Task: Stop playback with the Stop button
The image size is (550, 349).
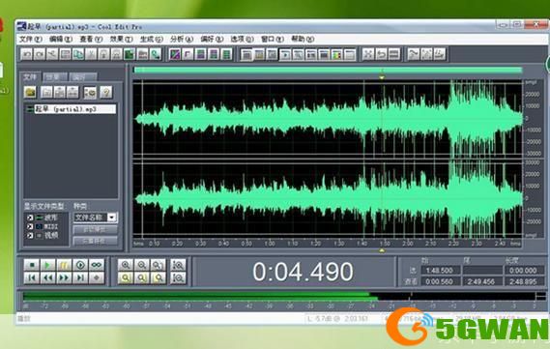Action: click(32, 265)
